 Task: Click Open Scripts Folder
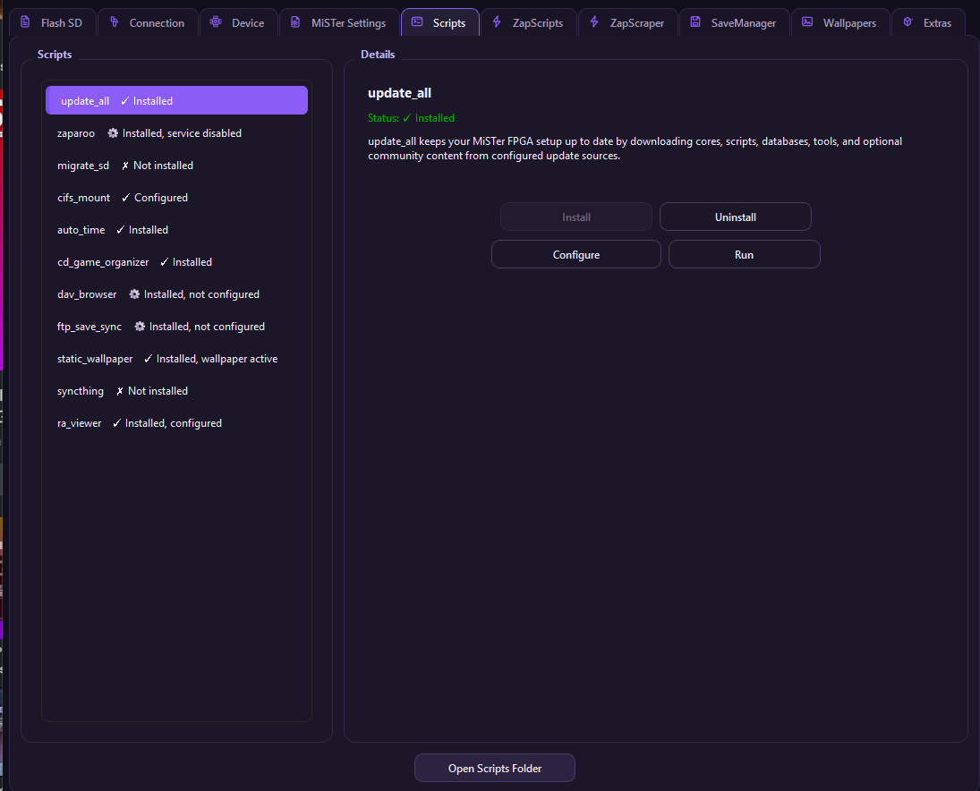click(x=495, y=768)
